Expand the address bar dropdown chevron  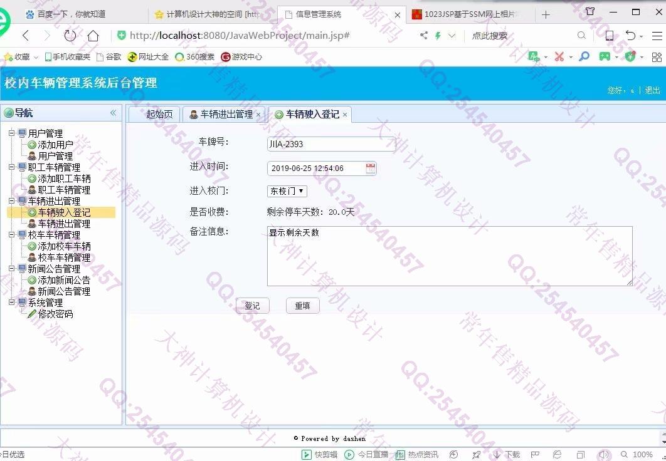[x=452, y=36]
